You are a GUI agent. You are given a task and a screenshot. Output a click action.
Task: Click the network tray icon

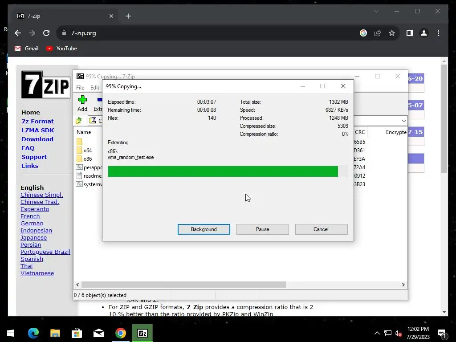[x=388, y=333]
